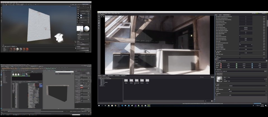Open the Strength dropdown in material section
268x117 pixels.
pyautogui.click(x=247, y=81)
